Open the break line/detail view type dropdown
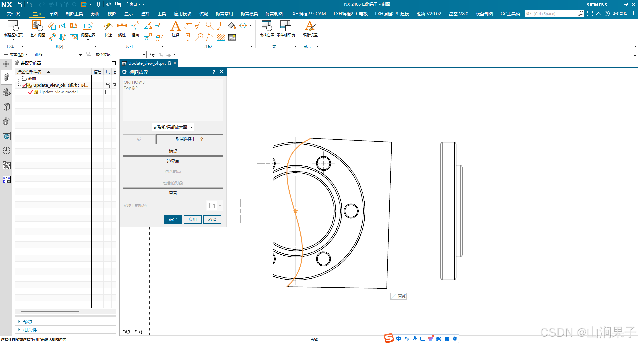This screenshot has width=638, height=343. coord(173,127)
